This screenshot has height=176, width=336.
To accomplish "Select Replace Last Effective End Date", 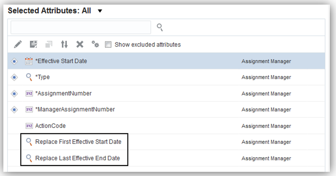I will [78, 158].
